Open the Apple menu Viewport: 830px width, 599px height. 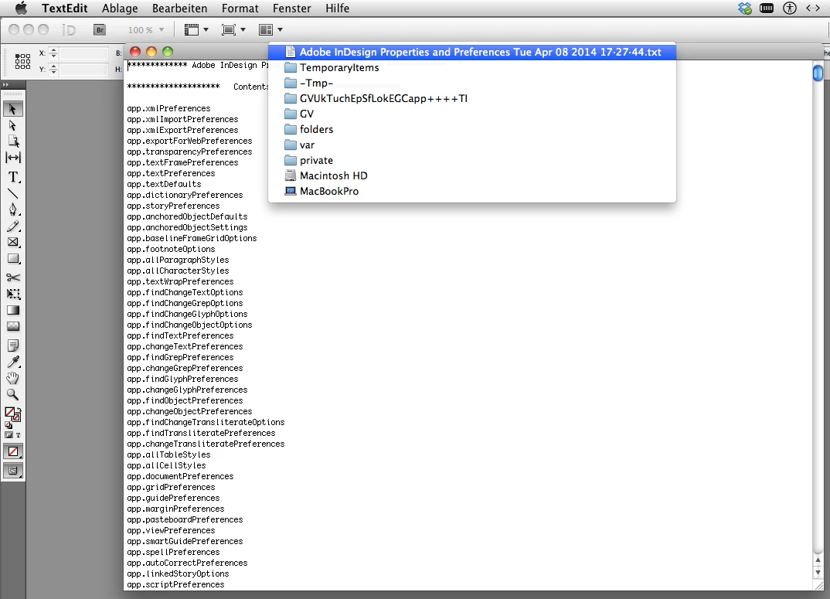21,9
